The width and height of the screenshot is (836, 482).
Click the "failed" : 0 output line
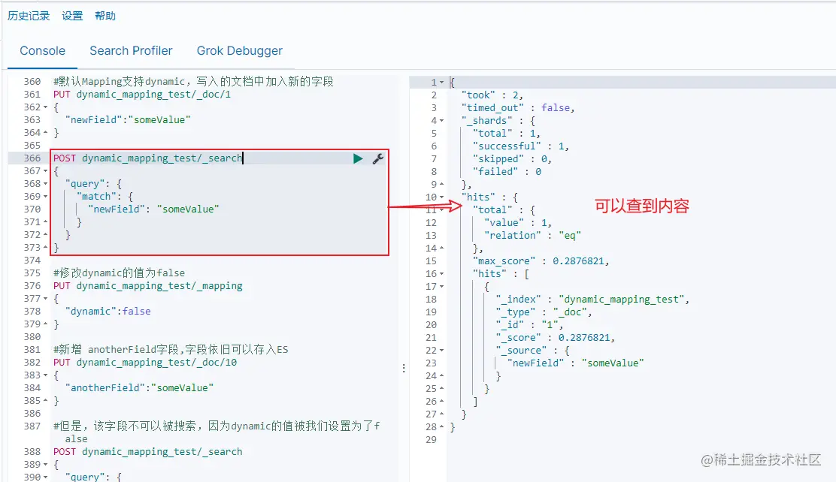507,172
